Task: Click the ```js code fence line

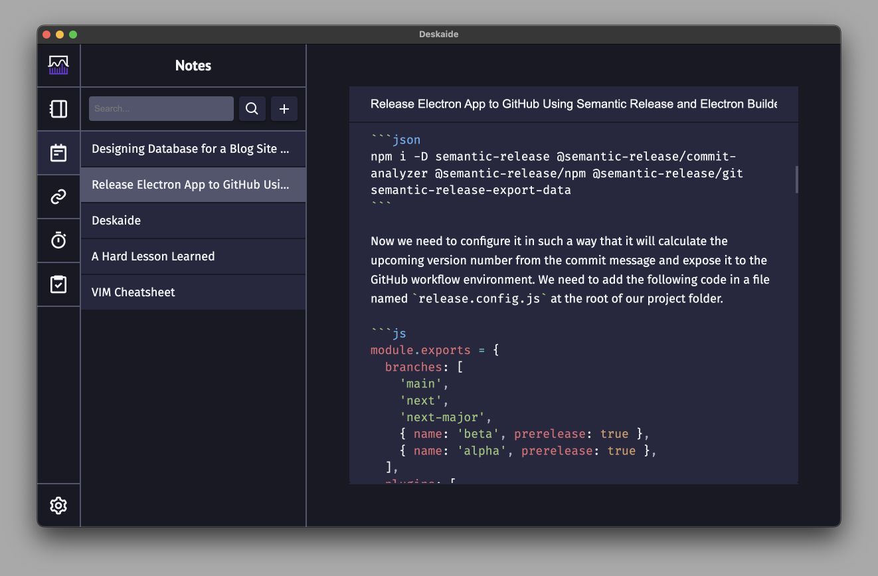Action: coord(389,334)
